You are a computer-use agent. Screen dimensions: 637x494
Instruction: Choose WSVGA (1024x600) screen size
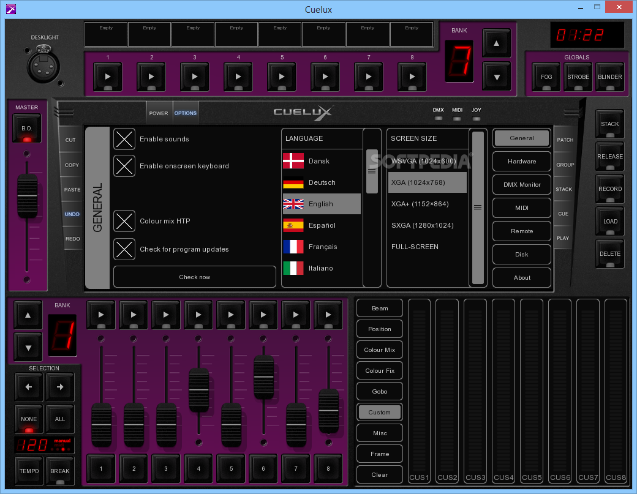click(x=428, y=161)
